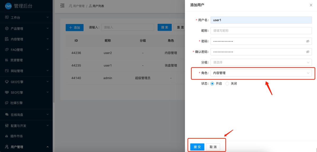Open the 分组 dropdown selector
The height and width of the screenshot is (152, 317).
pyautogui.click(x=261, y=63)
